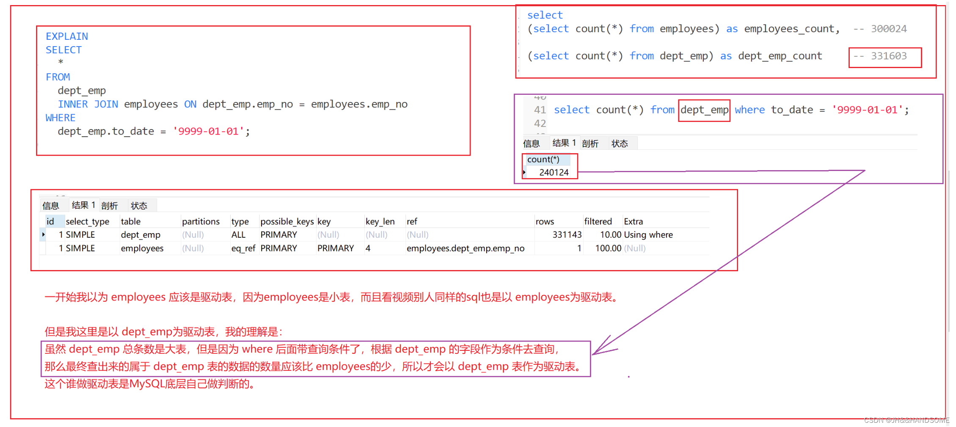Click the EXPLAIN keyword in the query editor
This screenshot has height=427, width=956.
[x=67, y=36]
